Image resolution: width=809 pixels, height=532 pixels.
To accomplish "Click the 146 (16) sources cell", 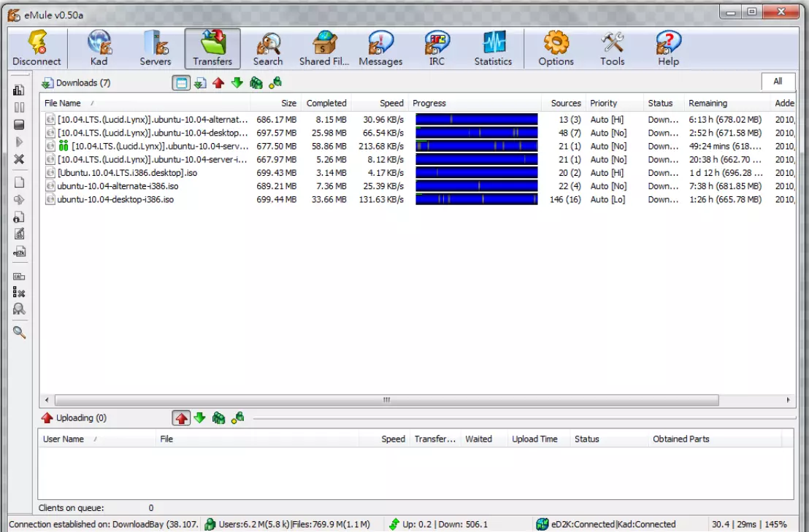I will [565, 199].
